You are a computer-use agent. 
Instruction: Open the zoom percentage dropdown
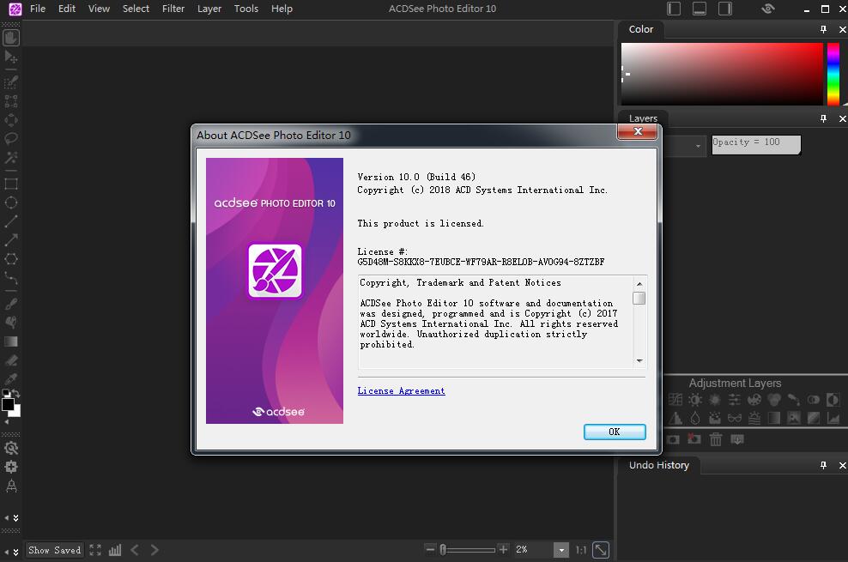[561, 550]
